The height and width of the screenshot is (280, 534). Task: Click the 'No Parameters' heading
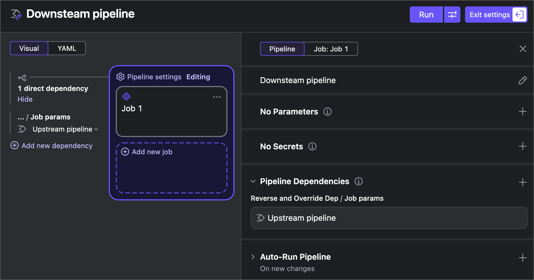[289, 112]
